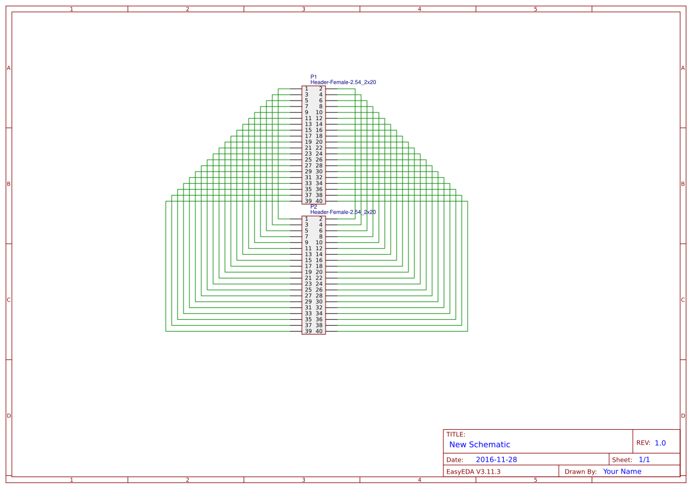Click pin 1 of connector P1

(x=305, y=89)
